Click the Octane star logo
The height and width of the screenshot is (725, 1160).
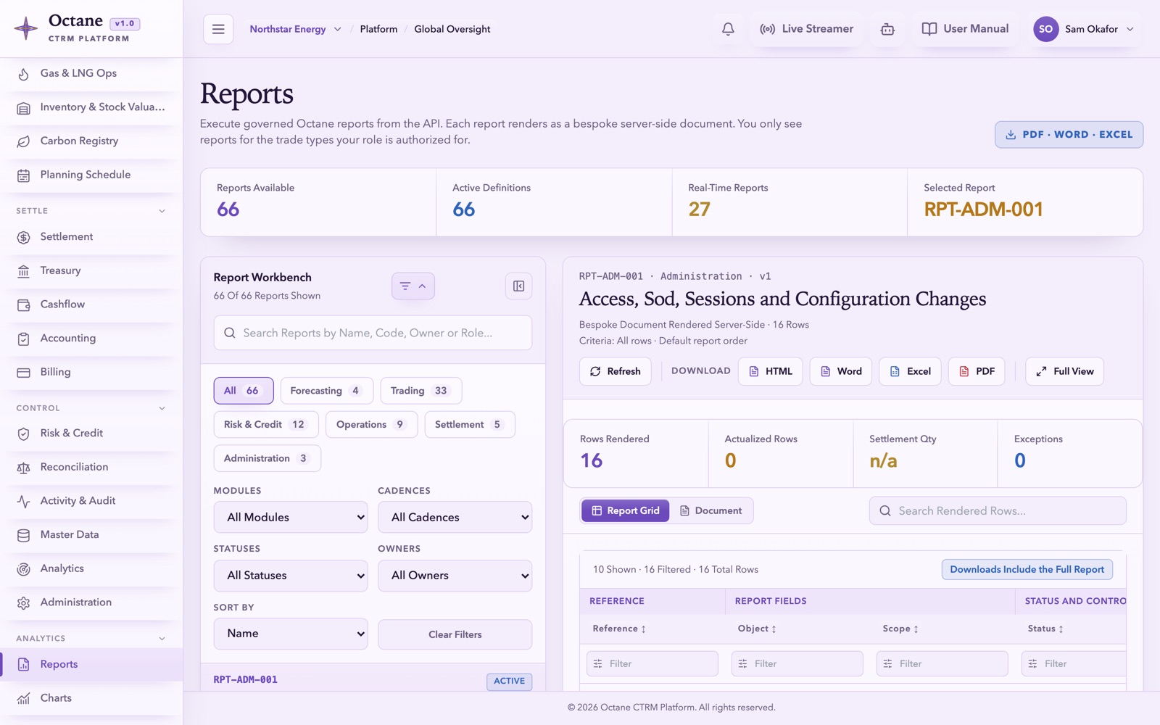pyautogui.click(x=26, y=28)
